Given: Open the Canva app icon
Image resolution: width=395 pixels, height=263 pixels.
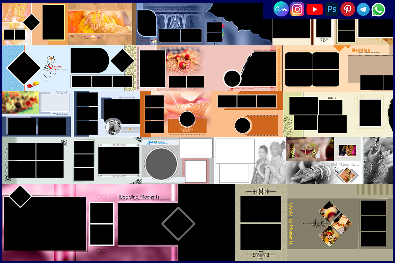Looking at the screenshot, I should 281,9.
